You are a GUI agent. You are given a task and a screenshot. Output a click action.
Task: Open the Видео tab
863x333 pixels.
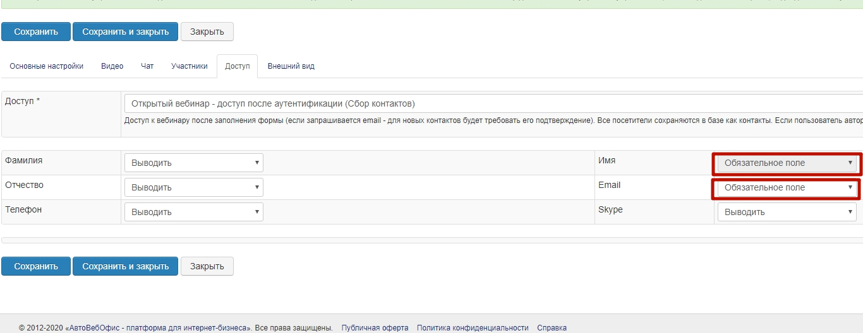112,66
